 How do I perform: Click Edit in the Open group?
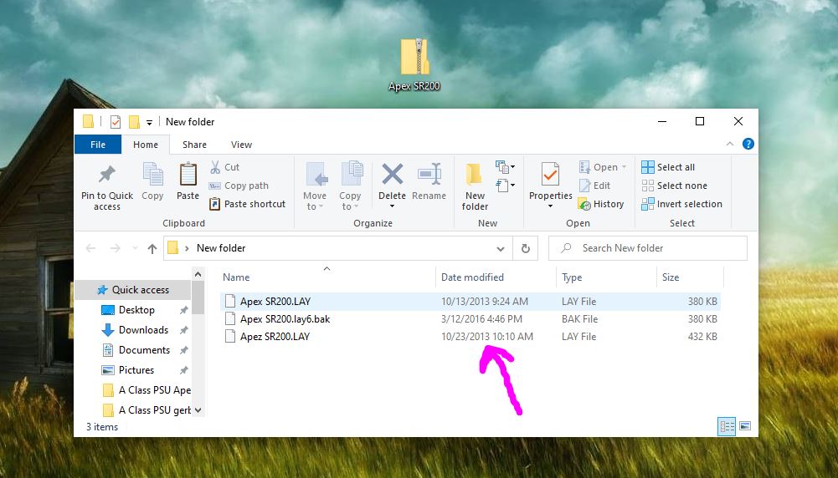(x=594, y=186)
